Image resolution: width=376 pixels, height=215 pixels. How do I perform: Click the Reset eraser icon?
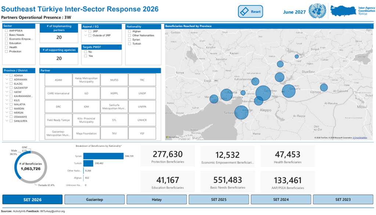tap(244, 11)
